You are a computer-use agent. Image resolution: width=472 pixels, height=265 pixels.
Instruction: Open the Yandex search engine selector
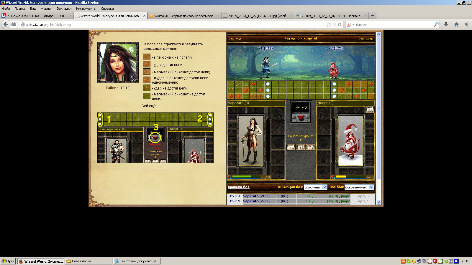tap(350, 24)
